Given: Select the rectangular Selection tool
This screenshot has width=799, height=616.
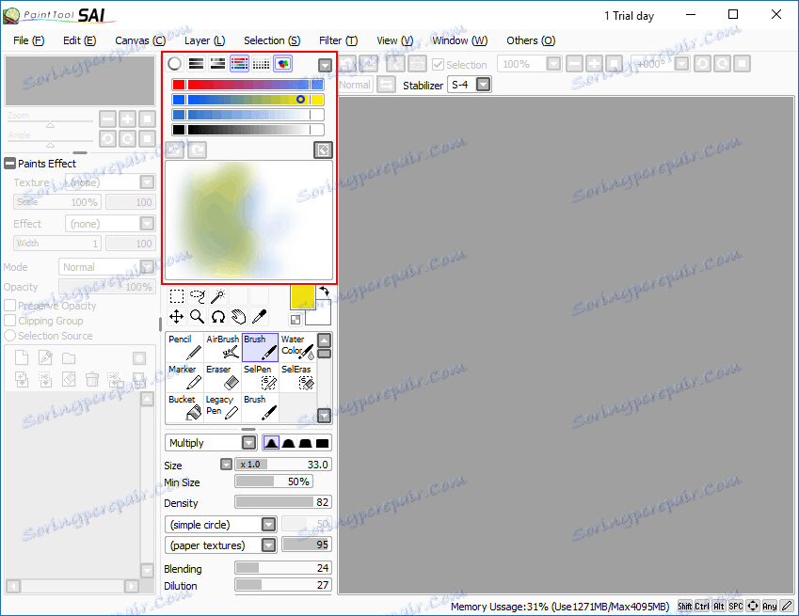Looking at the screenshot, I should pyautogui.click(x=176, y=296).
